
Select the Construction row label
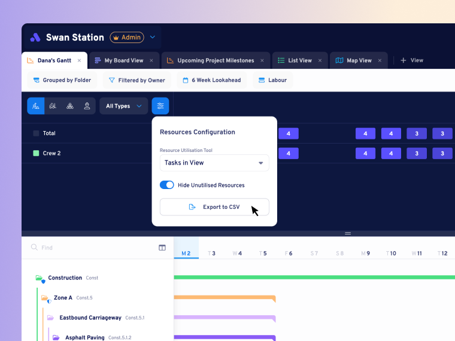pyautogui.click(x=65, y=278)
